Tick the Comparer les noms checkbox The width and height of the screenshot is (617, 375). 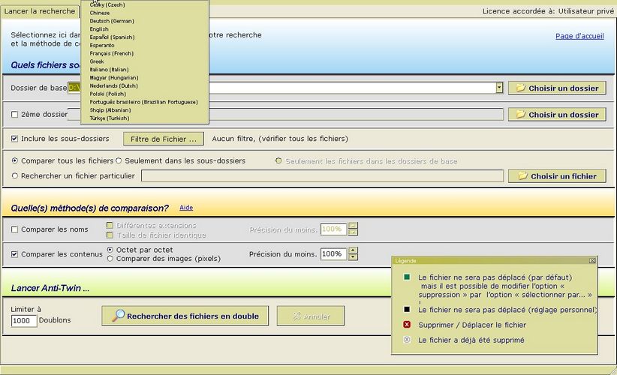pos(15,229)
